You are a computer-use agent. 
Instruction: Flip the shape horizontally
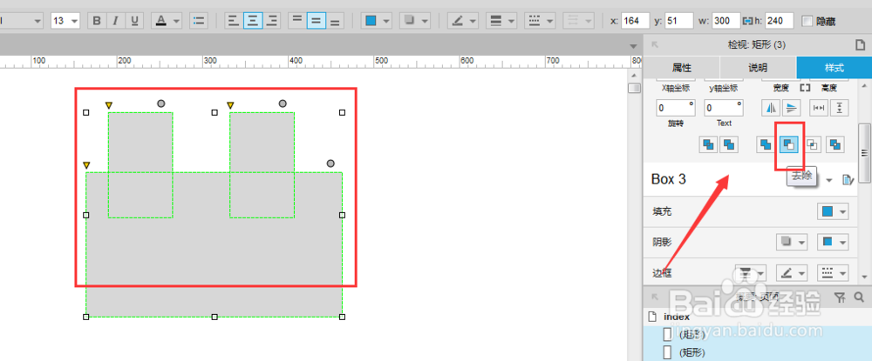point(770,108)
